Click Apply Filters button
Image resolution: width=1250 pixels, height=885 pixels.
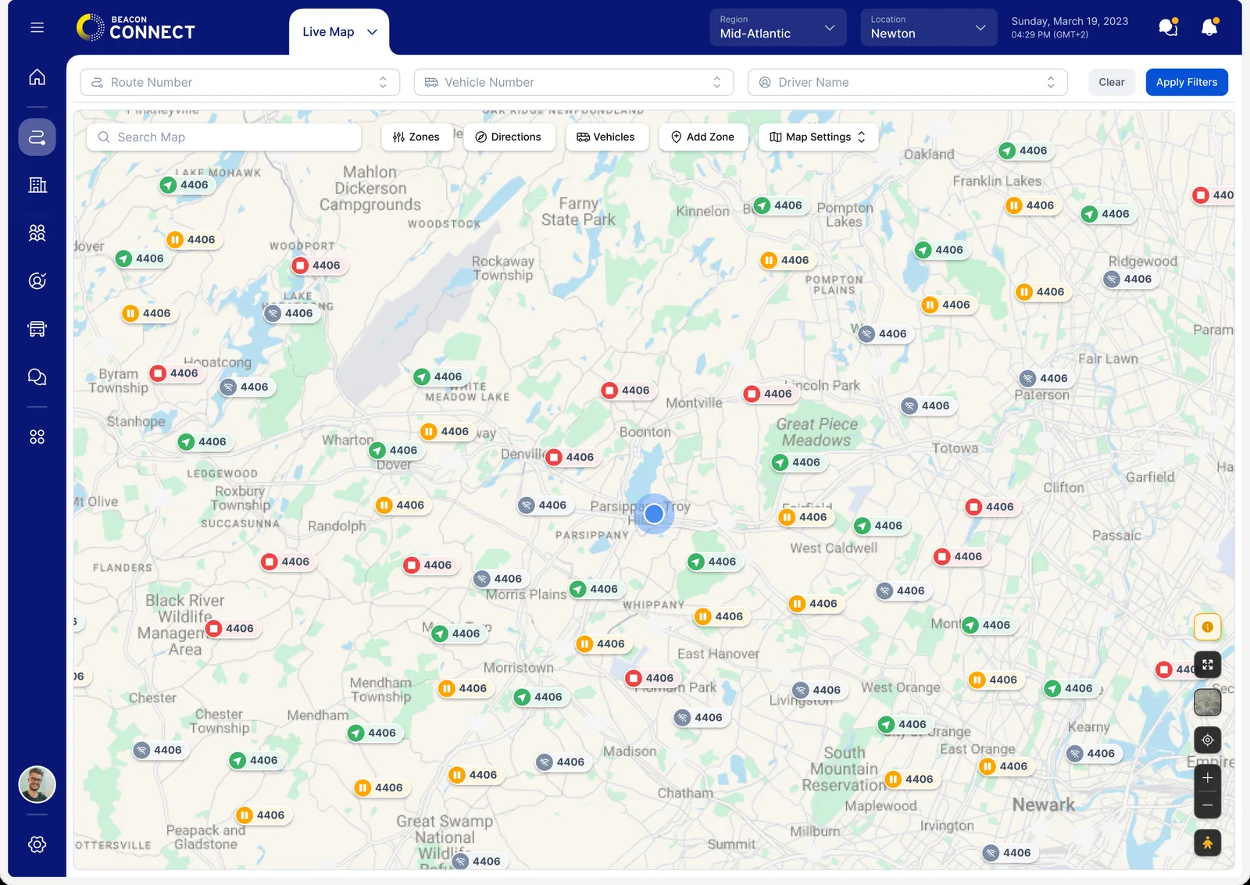point(1187,82)
